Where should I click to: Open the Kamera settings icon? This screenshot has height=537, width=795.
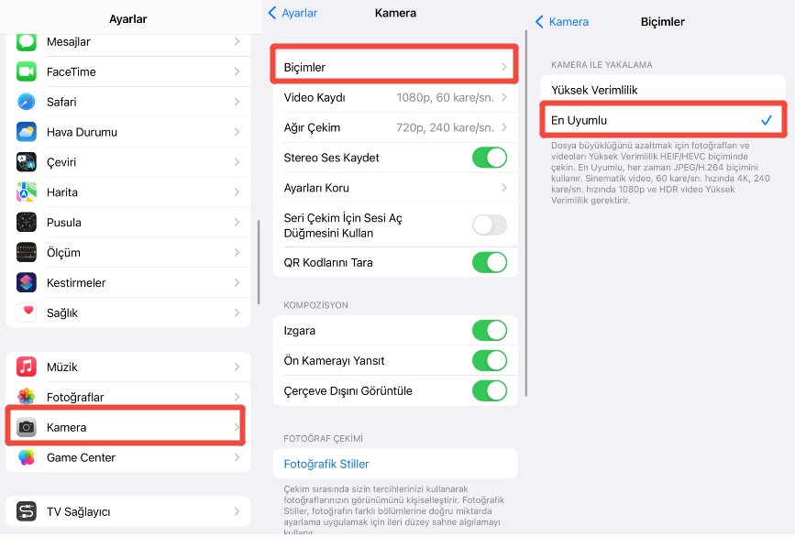click(27, 426)
